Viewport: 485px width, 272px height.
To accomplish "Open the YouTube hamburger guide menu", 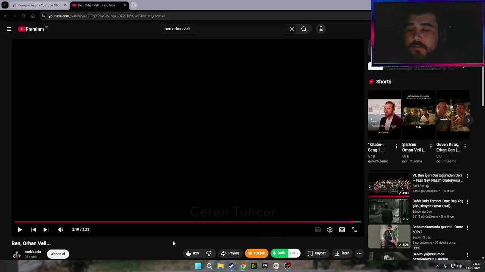I will 9,29.
